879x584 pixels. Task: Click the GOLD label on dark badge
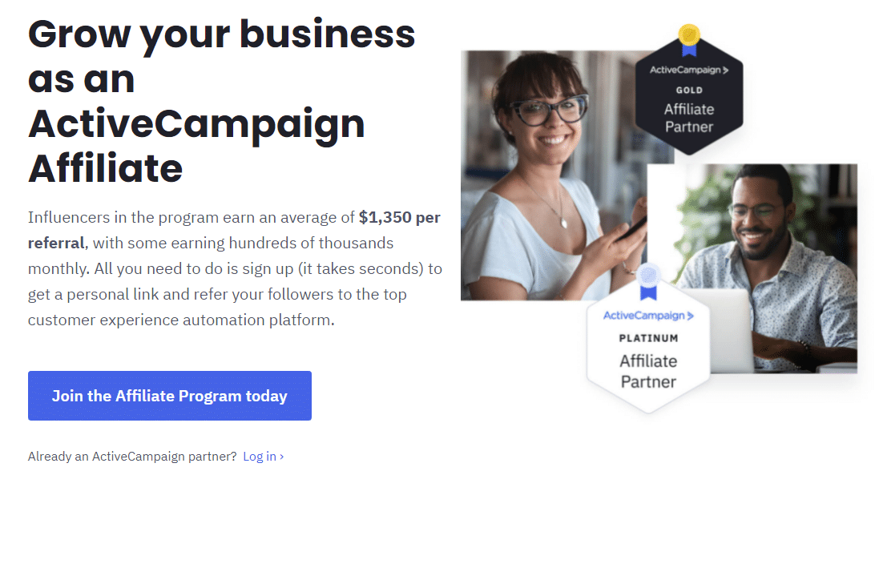click(x=689, y=91)
